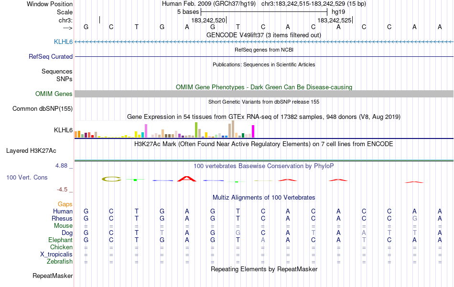Click the 183,242,525 position marker
Image resolution: width=454 pixels, height=287 pixels.
pyautogui.click(x=335, y=20)
